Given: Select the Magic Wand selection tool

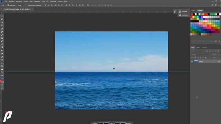Looking at the screenshot, I should [x=2, y=22].
